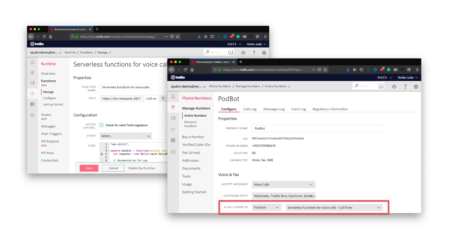Open settings gear in Functions window
The image size is (450, 251).
(x=264, y=52)
